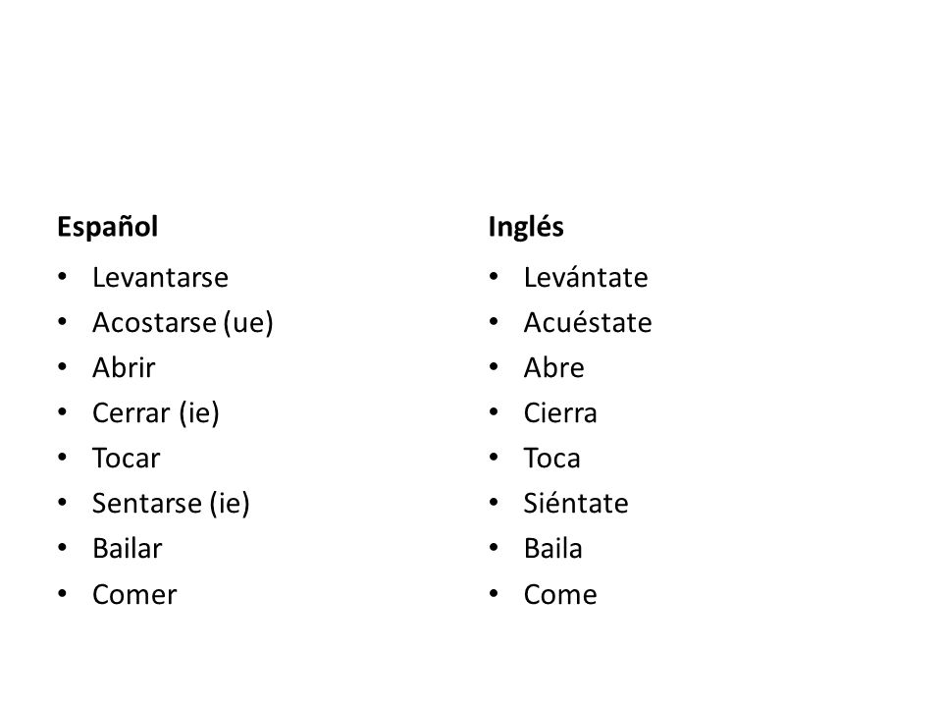Click the word Levántate
Screen dimensions: 942x707
tap(586, 277)
